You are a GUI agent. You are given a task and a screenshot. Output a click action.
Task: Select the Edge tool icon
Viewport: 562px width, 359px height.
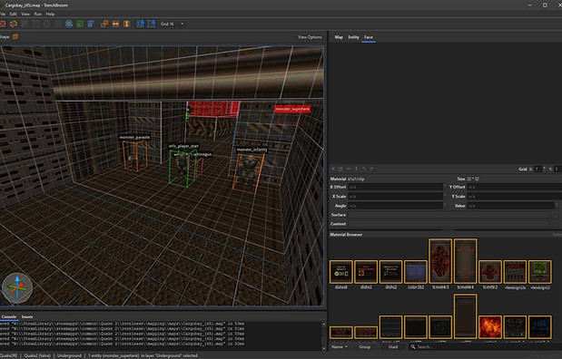(x=46, y=24)
